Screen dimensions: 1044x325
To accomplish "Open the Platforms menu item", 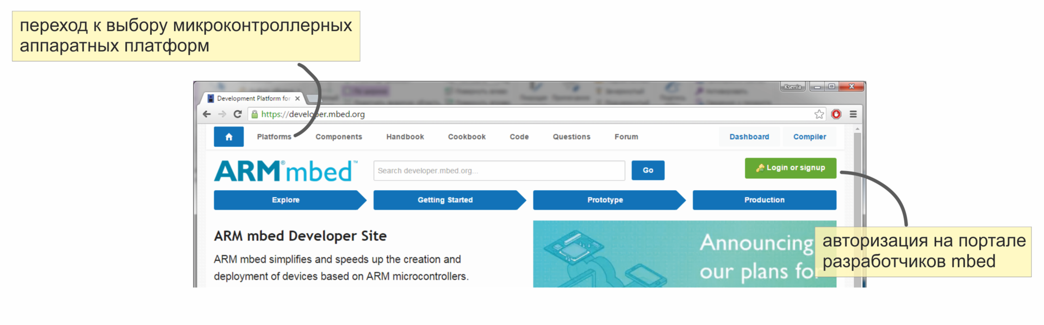I will tap(274, 137).
